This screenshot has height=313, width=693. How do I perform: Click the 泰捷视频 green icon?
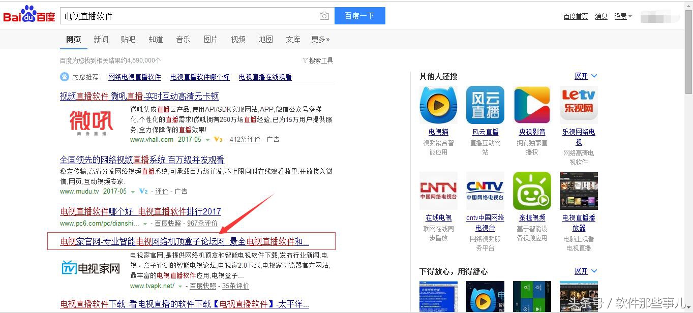[x=532, y=191]
